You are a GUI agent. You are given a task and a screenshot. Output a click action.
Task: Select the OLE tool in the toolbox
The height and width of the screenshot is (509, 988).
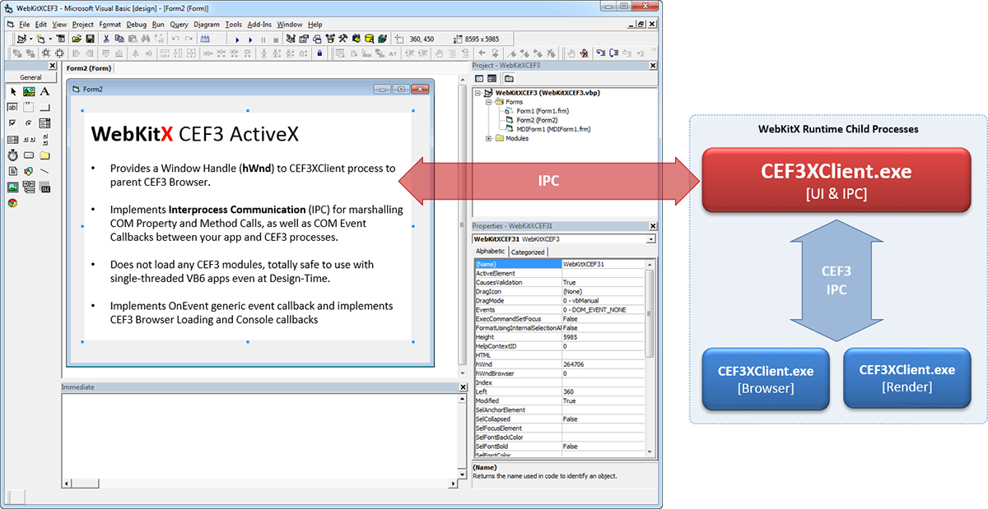(x=44, y=187)
